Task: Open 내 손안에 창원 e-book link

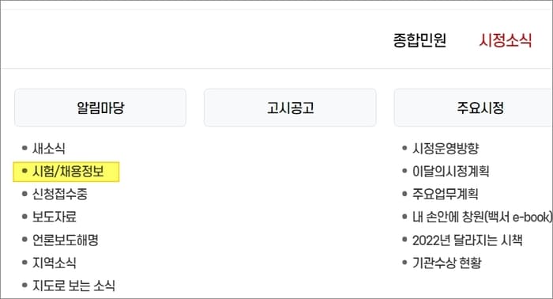Action: point(482,217)
